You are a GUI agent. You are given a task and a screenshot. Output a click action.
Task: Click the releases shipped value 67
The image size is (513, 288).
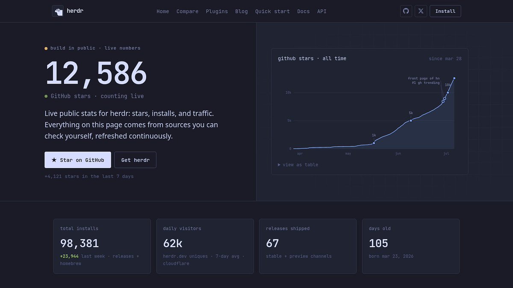272,243
